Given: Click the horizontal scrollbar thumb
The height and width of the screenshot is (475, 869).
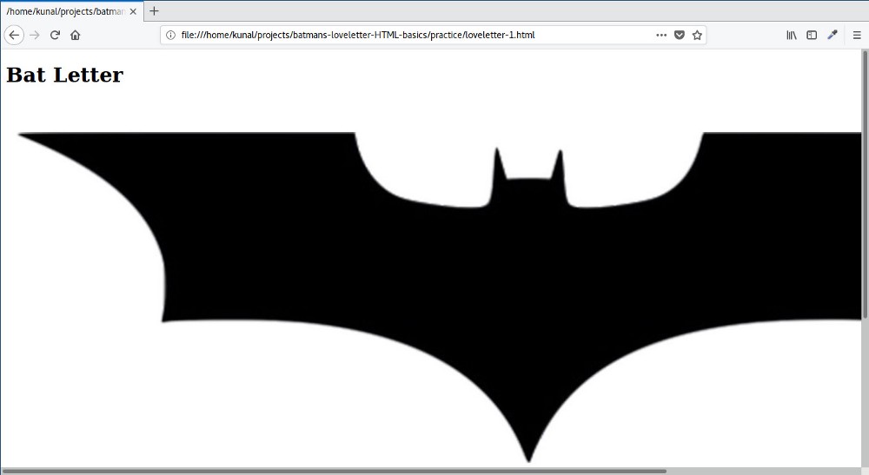Looking at the screenshot, I should click(335, 471).
